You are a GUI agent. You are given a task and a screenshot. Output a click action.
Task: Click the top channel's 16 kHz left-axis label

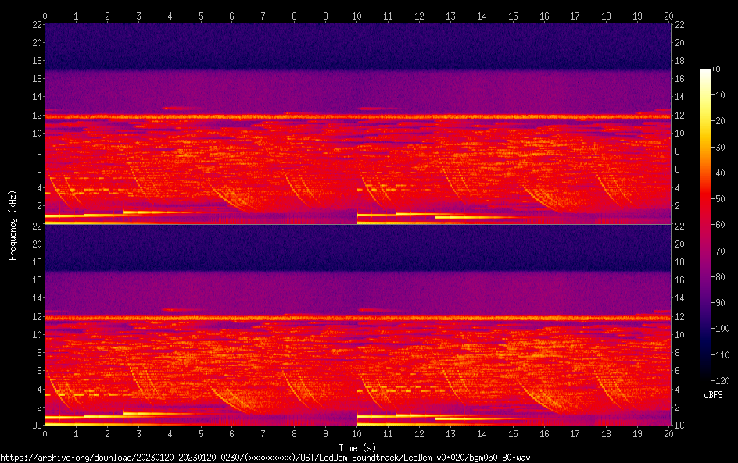tap(35, 79)
